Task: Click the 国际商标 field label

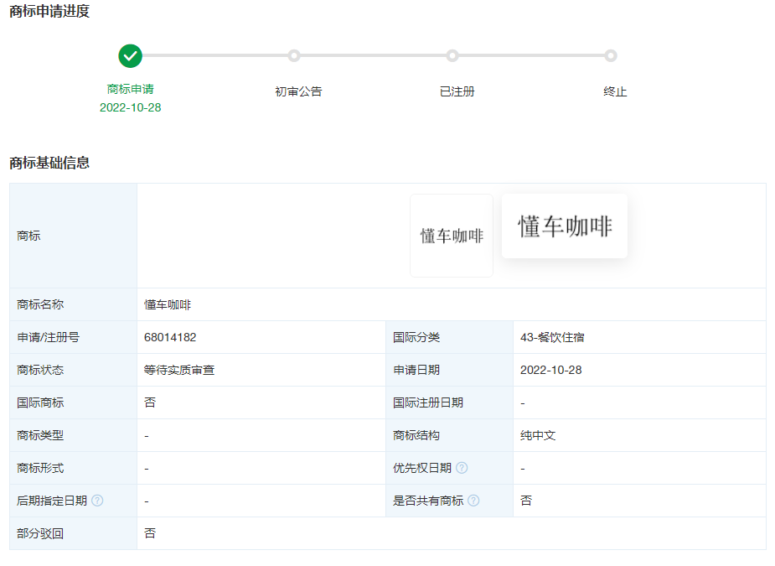Action: pos(40,402)
